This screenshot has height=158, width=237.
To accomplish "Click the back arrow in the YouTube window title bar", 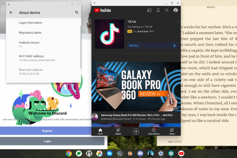I will click(94, 3).
